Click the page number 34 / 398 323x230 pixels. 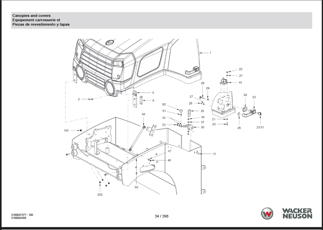(x=161, y=216)
